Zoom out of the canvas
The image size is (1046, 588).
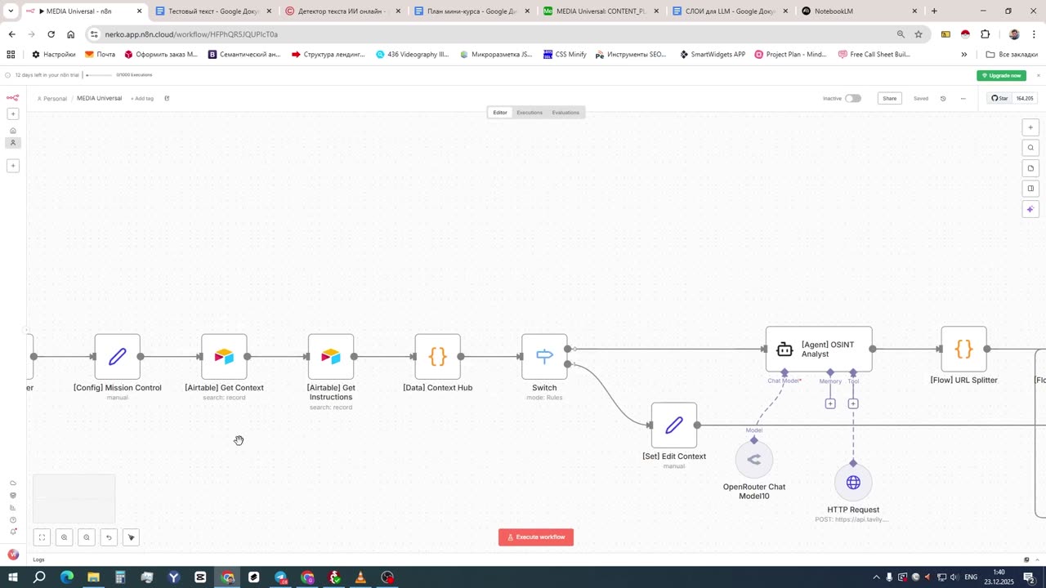click(x=87, y=537)
